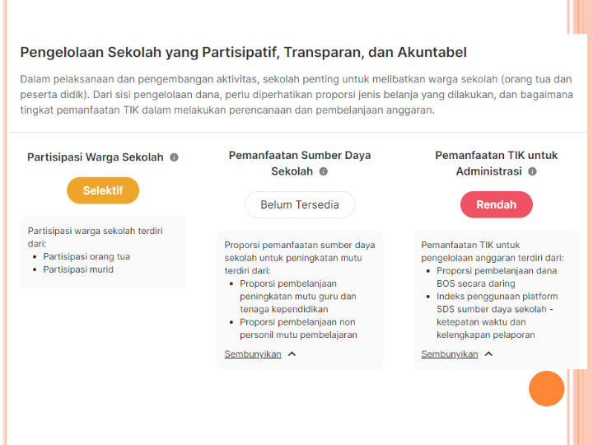Open info icon for Pemanfaatan Sumber Daya Sekolah
Image resolution: width=593 pixels, height=445 pixels.
tap(323, 171)
